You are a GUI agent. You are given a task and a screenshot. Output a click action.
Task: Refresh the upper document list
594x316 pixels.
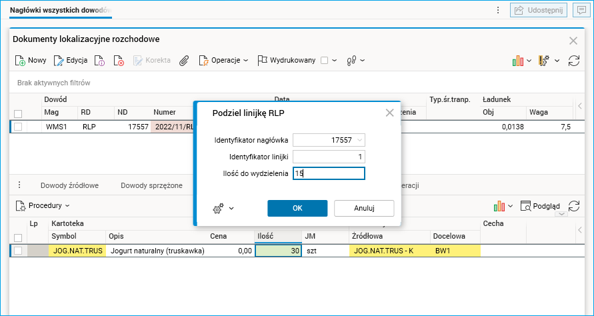(x=574, y=61)
